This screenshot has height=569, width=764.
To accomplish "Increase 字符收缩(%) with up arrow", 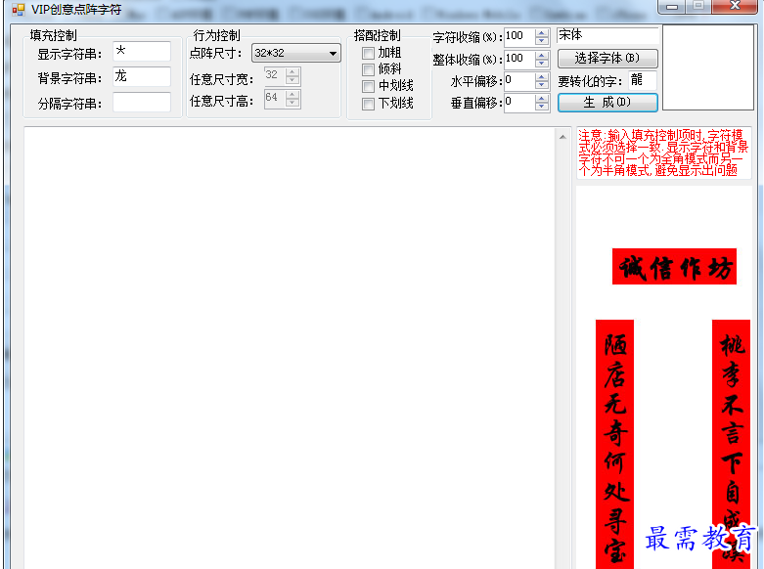I will (x=542, y=33).
